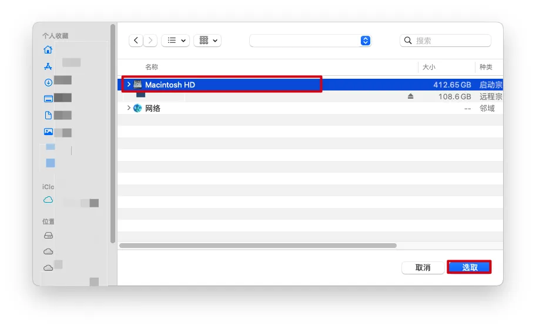536x329 pixels.
Task: Click the 个人收藏 sidebar heading
Action: (x=55, y=36)
